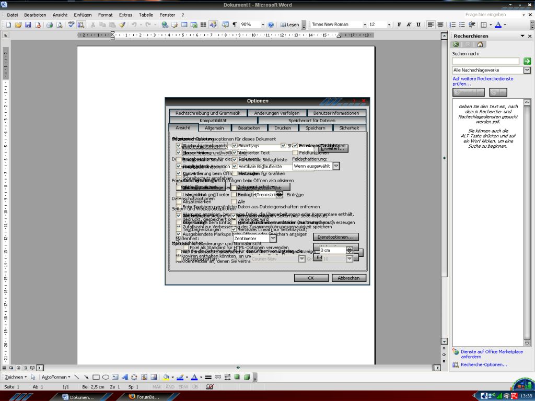535x401 pixels.
Task: Click the Insert Table icon
Action: coord(184,25)
